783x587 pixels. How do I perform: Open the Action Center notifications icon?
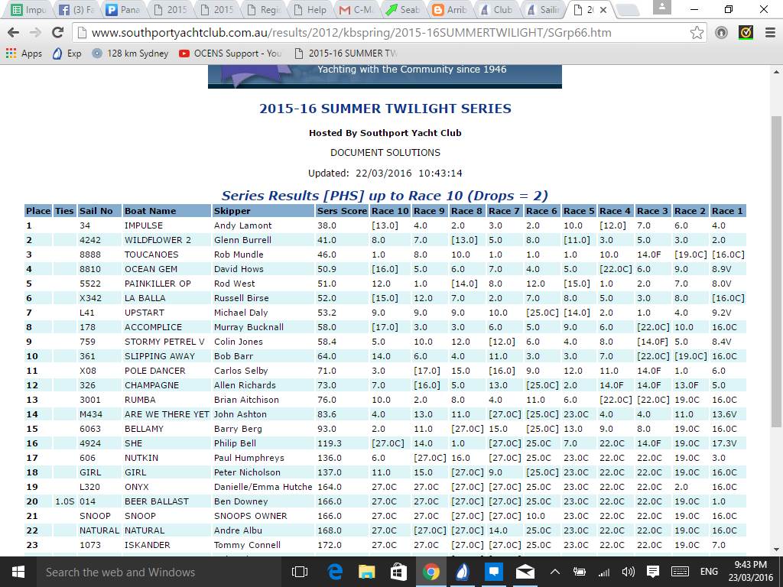coord(653,572)
